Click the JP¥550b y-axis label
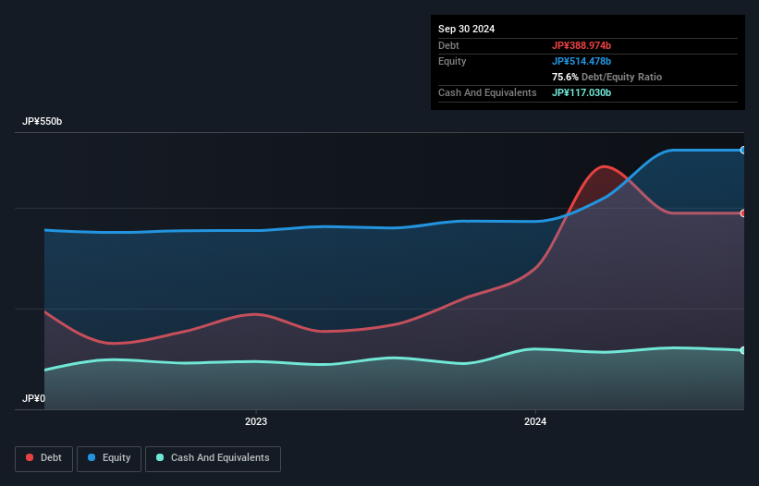The image size is (759, 486). 43,121
